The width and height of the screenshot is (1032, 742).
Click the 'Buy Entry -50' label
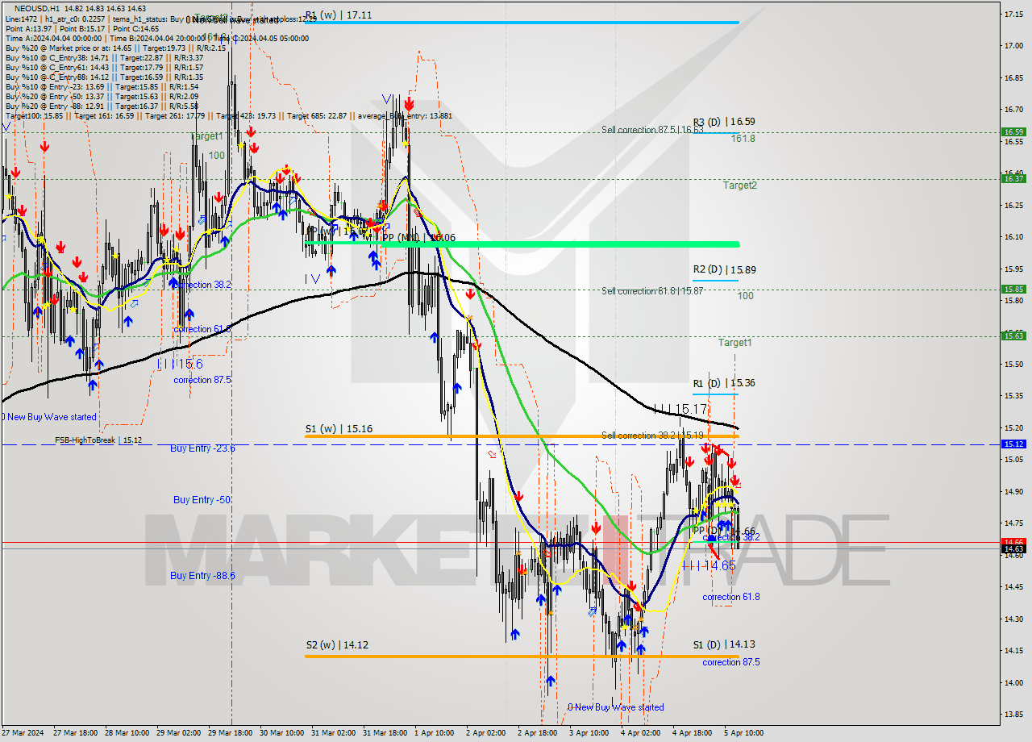pos(202,500)
